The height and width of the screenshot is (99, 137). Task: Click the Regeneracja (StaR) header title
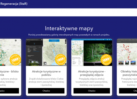click(x=14, y=4)
